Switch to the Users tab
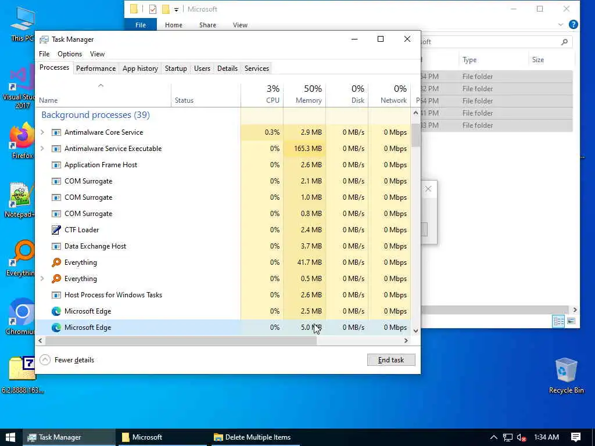The height and width of the screenshot is (446, 595). (202, 69)
